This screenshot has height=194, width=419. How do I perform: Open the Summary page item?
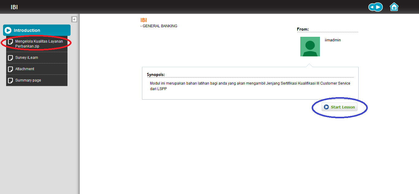click(x=37, y=80)
